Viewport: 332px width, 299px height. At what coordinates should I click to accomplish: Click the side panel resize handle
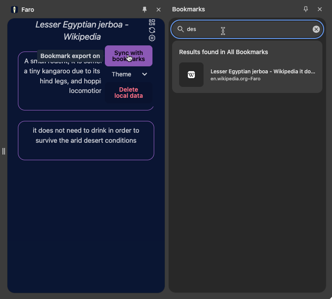pos(3,151)
